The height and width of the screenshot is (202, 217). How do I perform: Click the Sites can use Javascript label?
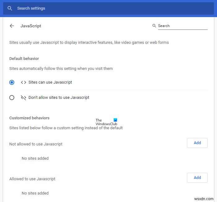50,82
